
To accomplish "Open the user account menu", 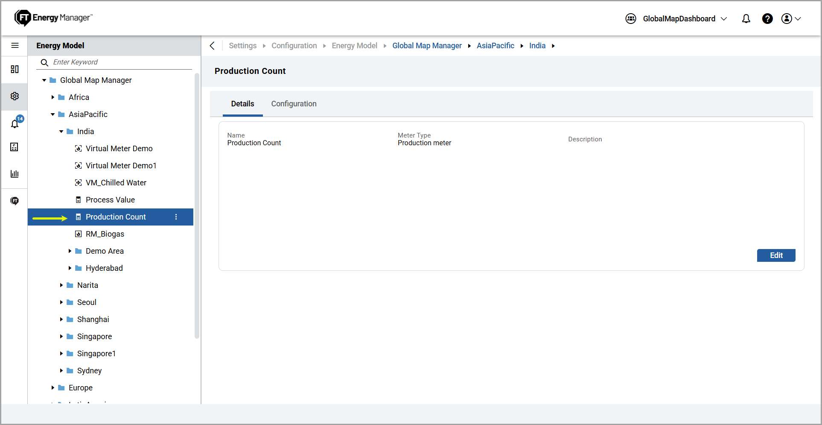I will [x=791, y=19].
